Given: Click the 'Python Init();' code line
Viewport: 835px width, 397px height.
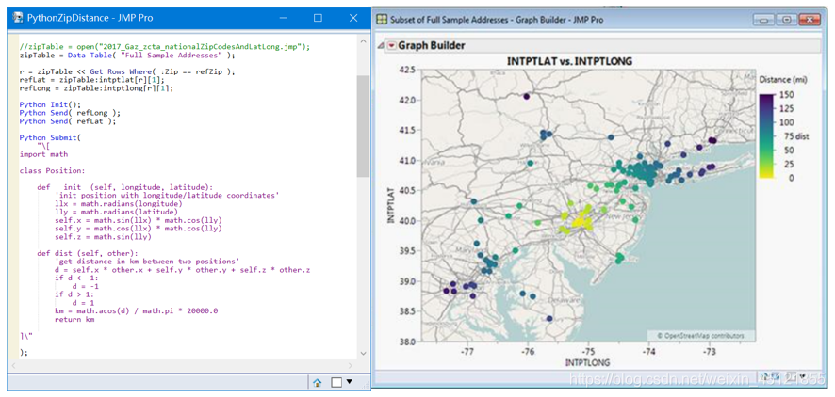Looking at the screenshot, I should click(51, 104).
